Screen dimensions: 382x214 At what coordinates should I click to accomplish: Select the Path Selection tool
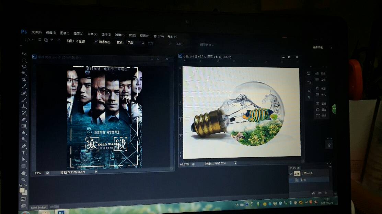tap(24, 159)
